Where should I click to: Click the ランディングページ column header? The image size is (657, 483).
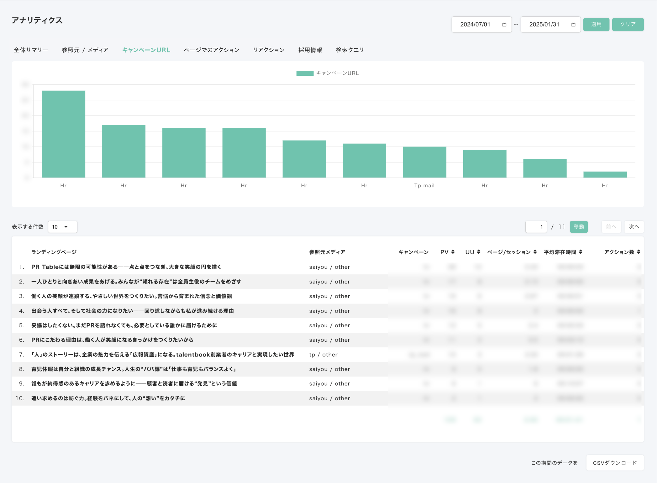[54, 252]
